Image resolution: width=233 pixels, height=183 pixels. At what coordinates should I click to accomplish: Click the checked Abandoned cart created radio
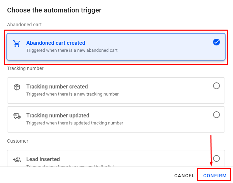tap(216, 42)
